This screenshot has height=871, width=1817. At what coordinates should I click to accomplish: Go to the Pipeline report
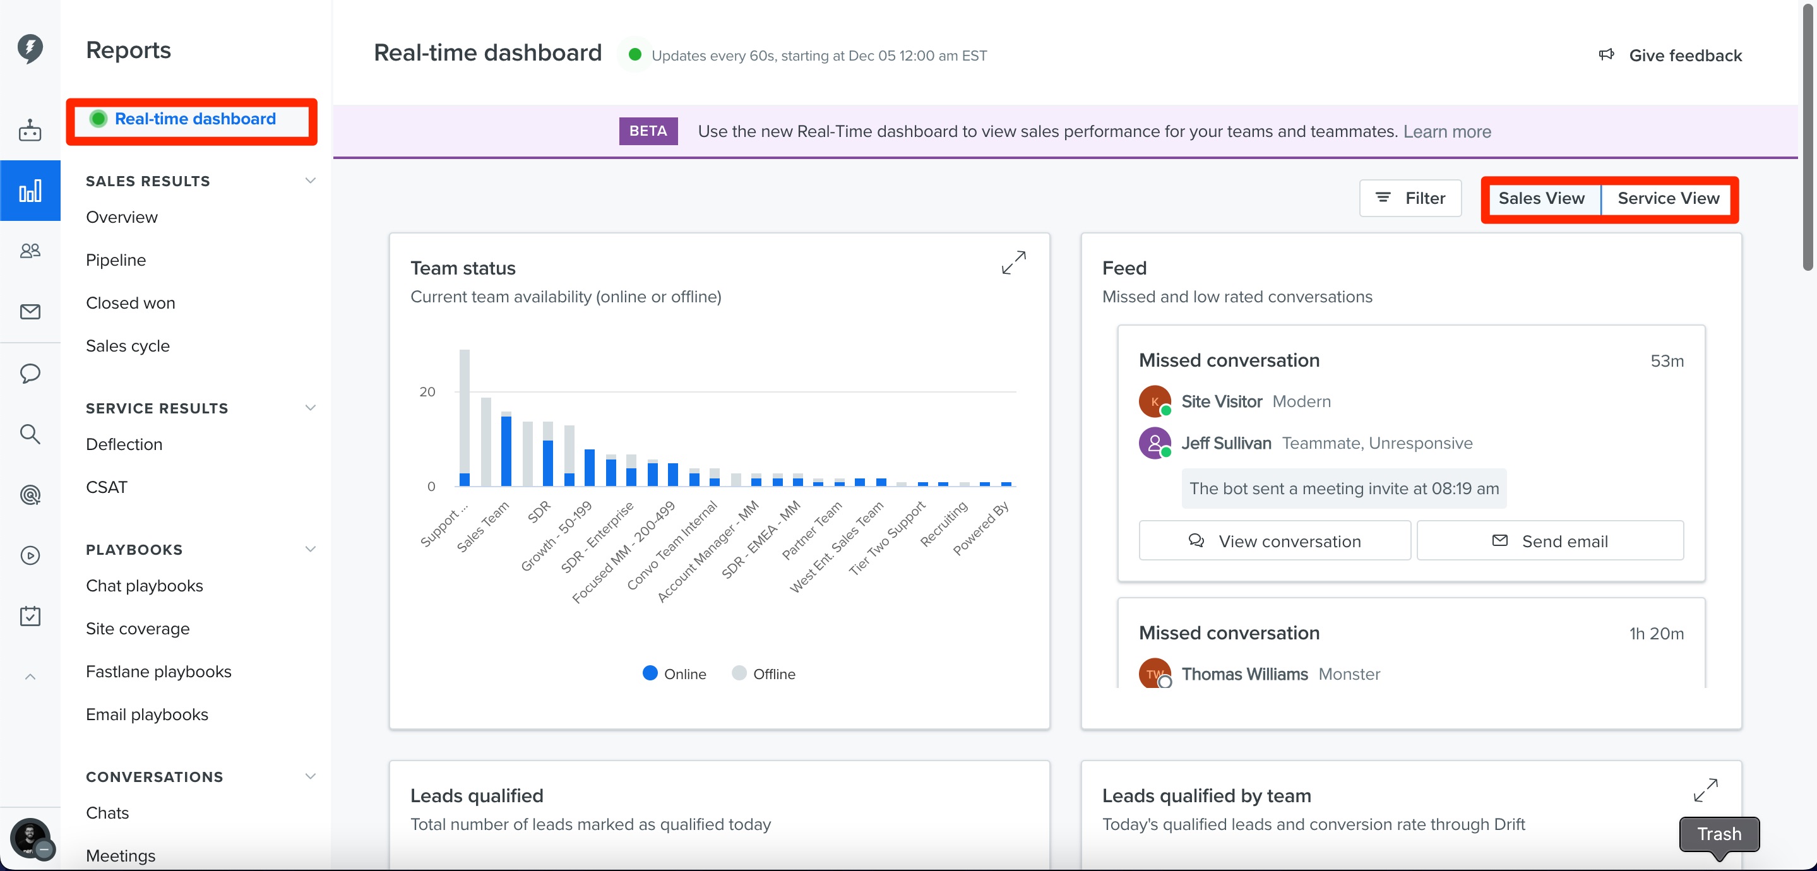click(x=116, y=259)
